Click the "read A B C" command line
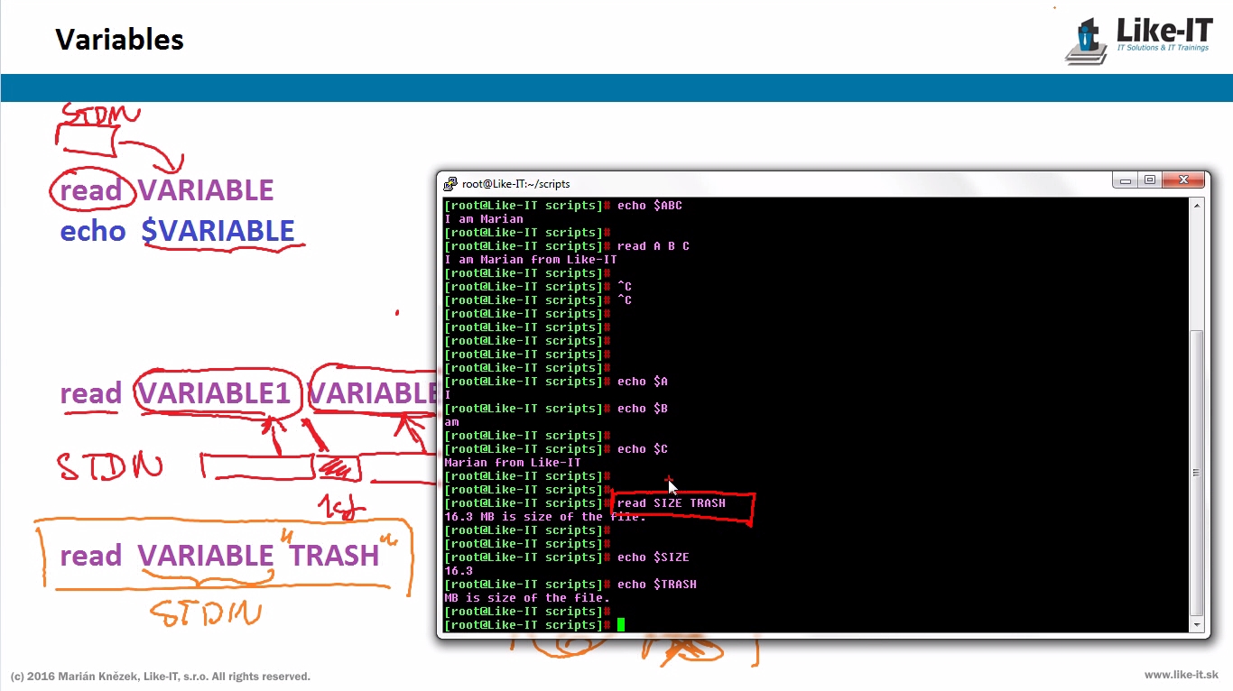 653,245
